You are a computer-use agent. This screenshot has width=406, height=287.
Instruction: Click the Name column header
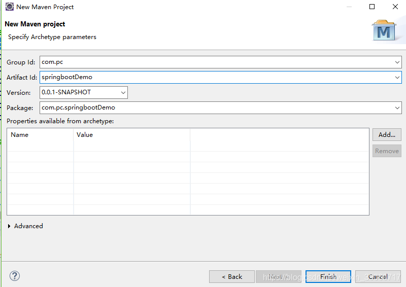click(x=41, y=135)
